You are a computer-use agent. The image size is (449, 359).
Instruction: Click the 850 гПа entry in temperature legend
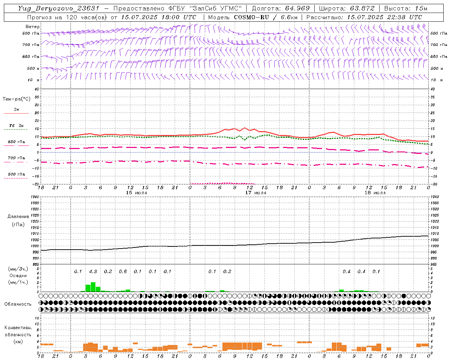pos(16,142)
